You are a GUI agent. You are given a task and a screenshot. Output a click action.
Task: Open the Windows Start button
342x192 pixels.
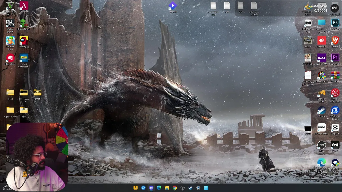coord(206,188)
